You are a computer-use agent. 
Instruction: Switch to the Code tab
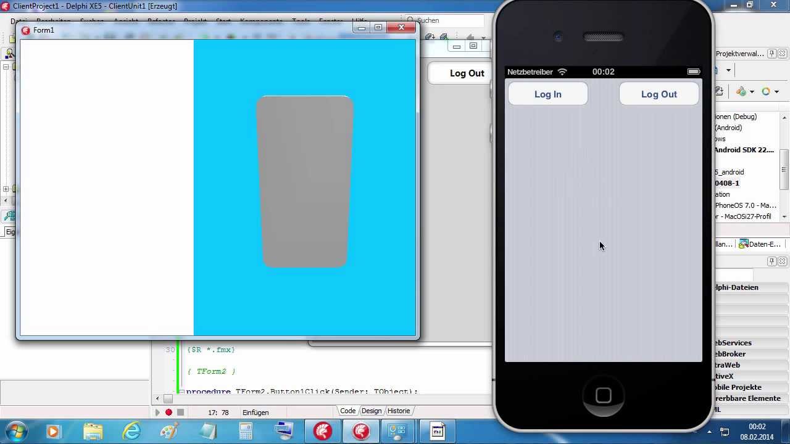[x=347, y=411]
